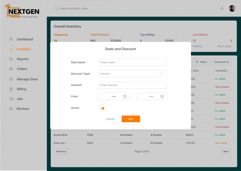
Task: Click the Low Stocks stat label
Action: (200, 35)
